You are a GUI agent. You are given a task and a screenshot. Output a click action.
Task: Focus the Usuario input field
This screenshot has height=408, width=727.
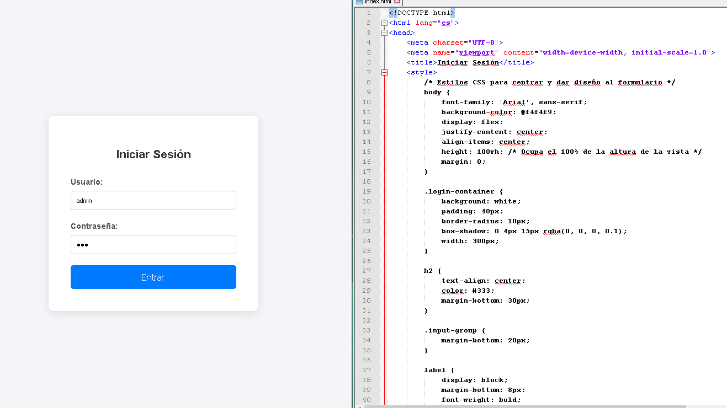pos(153,201)
